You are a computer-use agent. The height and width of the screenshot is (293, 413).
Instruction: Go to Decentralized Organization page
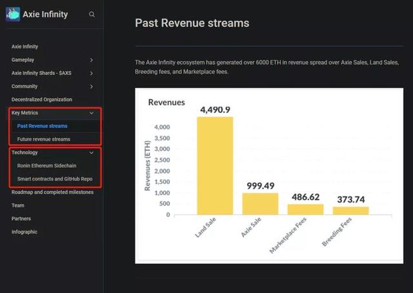41,99
